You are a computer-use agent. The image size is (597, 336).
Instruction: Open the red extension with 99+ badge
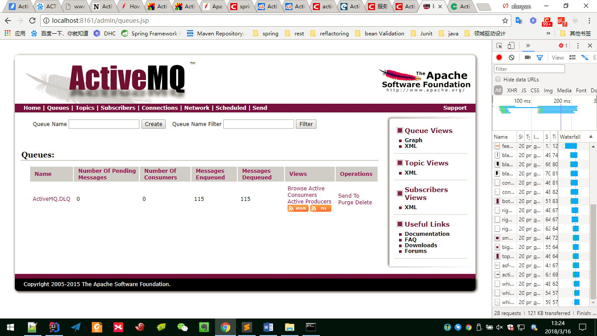coord(547,21)
